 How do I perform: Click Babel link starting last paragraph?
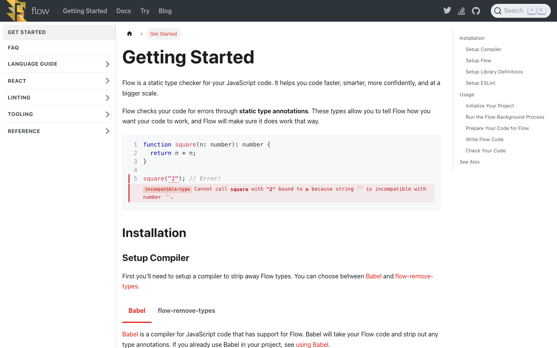[x=130, y=334]
